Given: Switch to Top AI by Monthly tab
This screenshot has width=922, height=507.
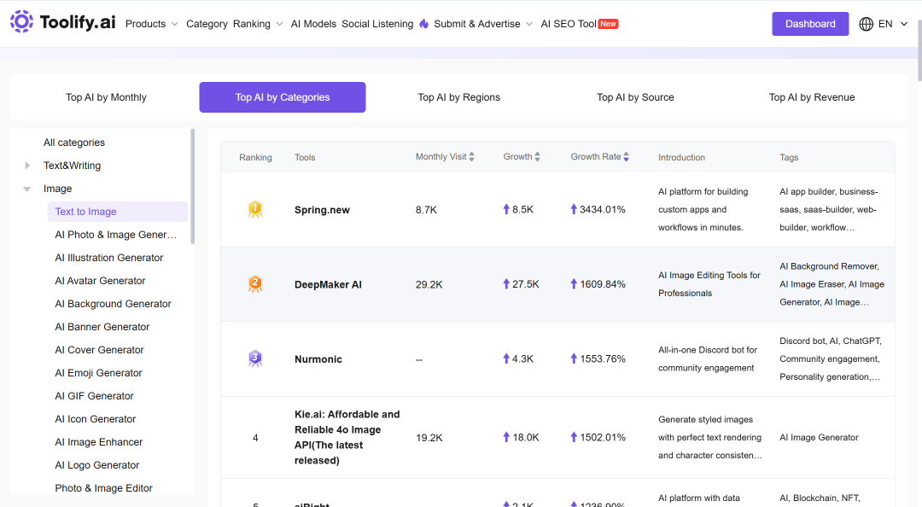Looking at the screenshot, I should 106,97.
